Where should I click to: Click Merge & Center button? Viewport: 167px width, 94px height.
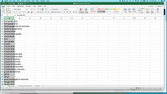click(56, 12)
